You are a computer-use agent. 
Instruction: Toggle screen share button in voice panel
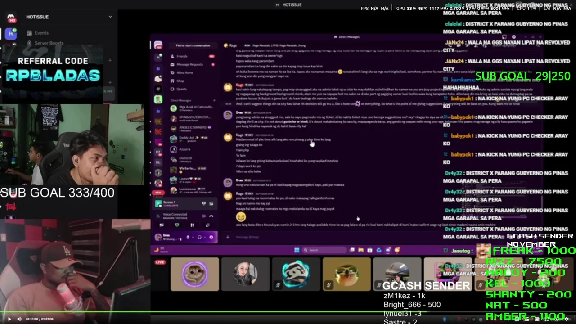pos(177,225)
